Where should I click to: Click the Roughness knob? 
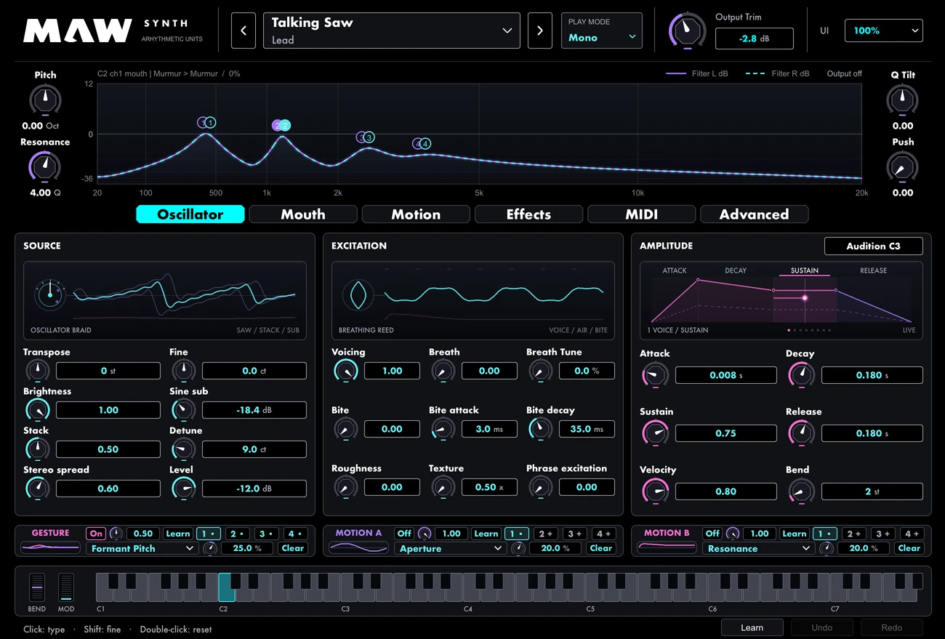click(345, 487)
